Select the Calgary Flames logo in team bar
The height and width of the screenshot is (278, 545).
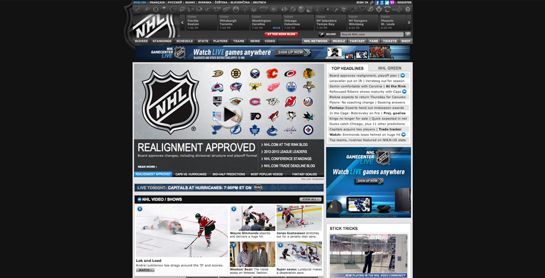(x=173, y=9)
